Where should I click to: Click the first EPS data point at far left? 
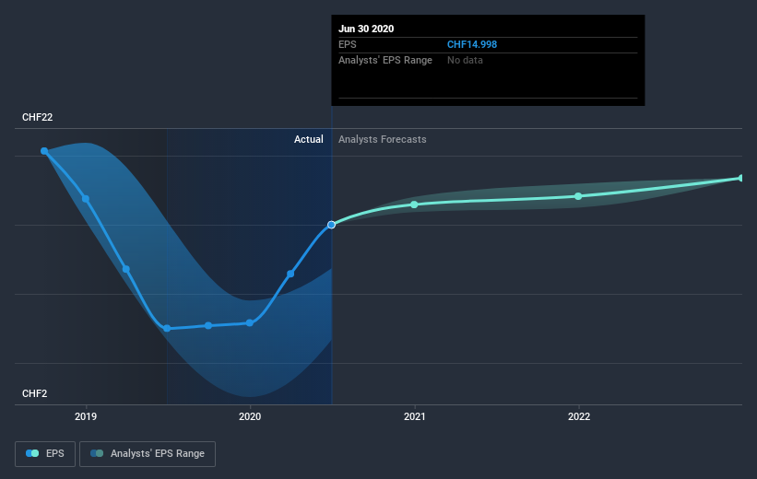(x=44, y=151)
